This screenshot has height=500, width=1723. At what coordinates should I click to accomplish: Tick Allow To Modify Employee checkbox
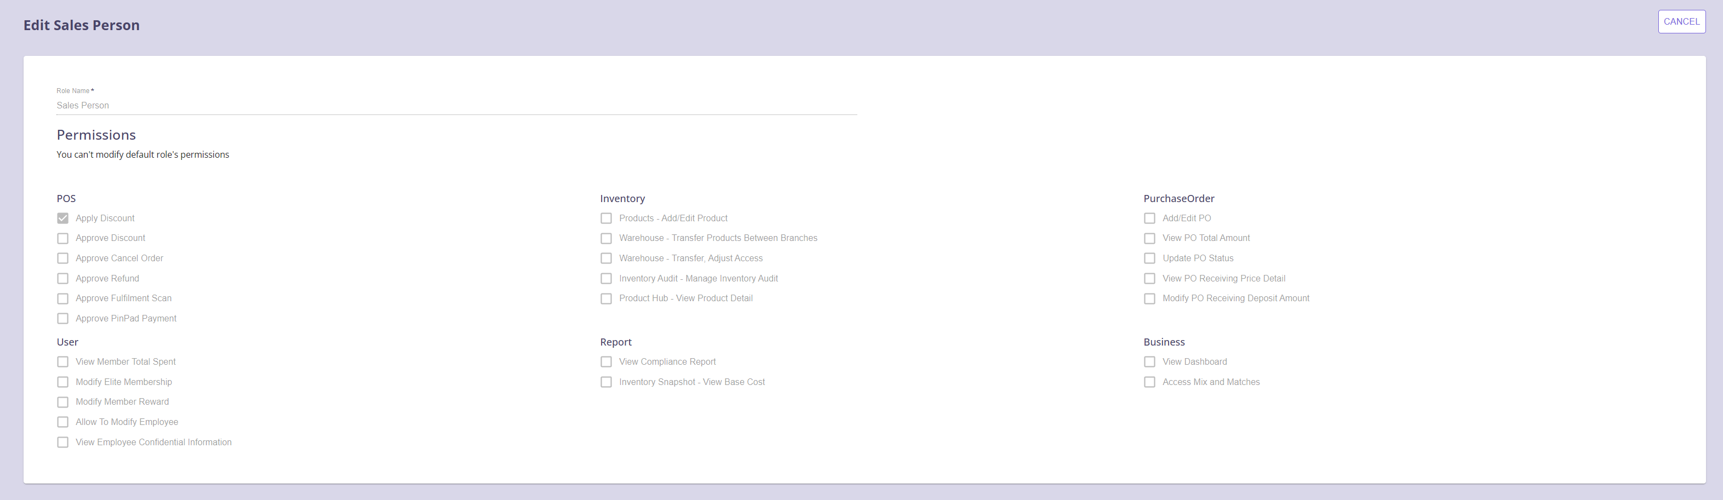tap(63, 422)
